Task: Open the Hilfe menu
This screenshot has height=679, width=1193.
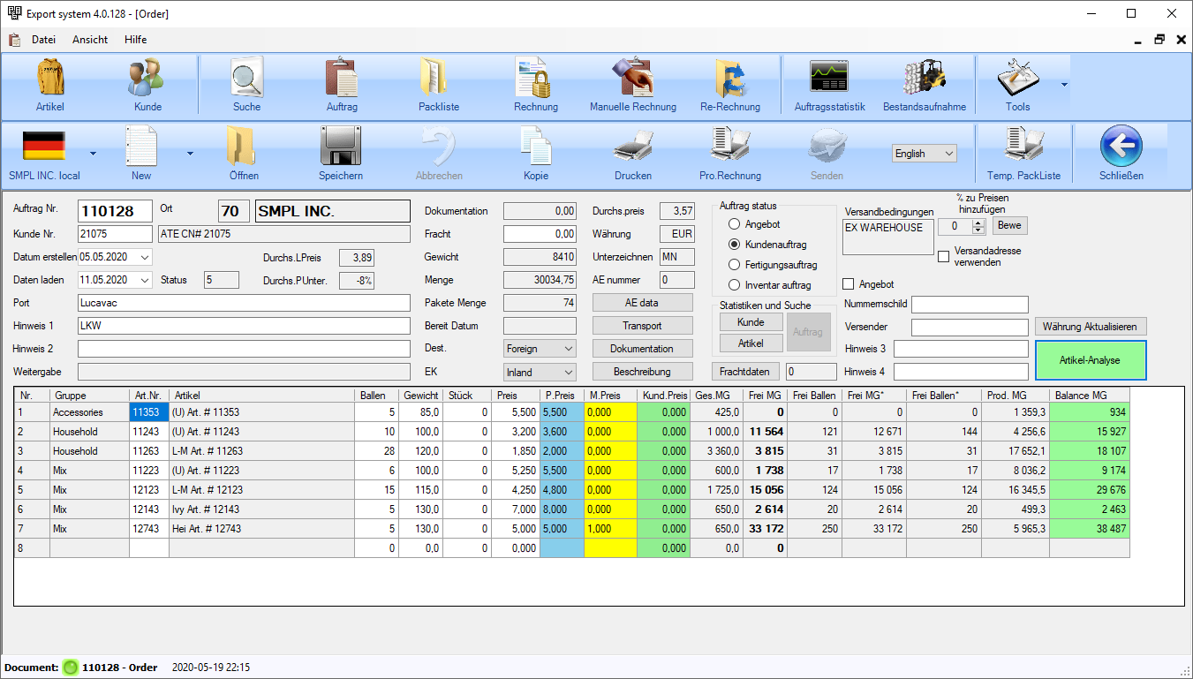Action: (x=136, y=40)
